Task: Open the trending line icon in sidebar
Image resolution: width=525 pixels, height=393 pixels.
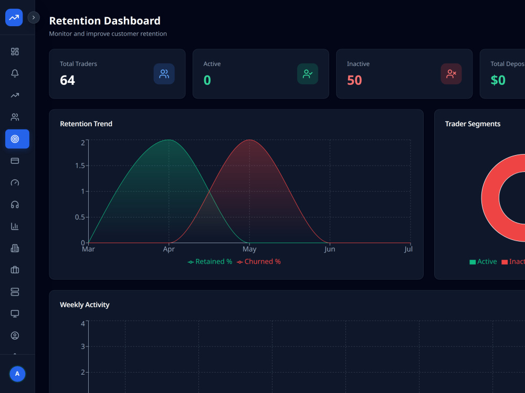Action: coord(15,95)
